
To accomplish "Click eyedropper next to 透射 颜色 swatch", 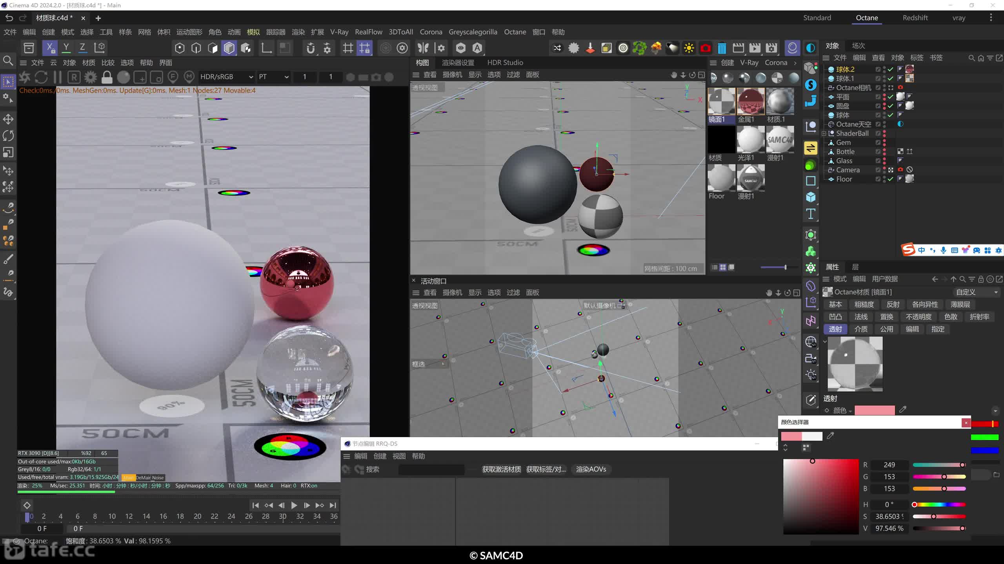I will [903, 409].
